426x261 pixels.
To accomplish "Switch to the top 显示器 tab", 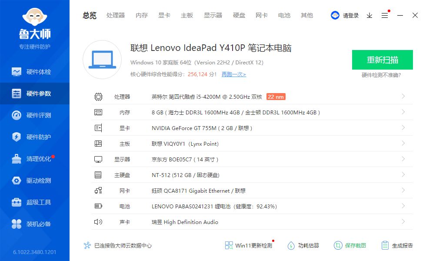I will [x=213, y=15].
